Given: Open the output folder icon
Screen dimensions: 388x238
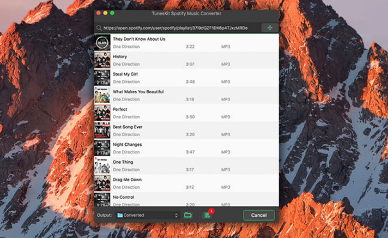Looking at the screenshot, I should (x=188, y=215).
